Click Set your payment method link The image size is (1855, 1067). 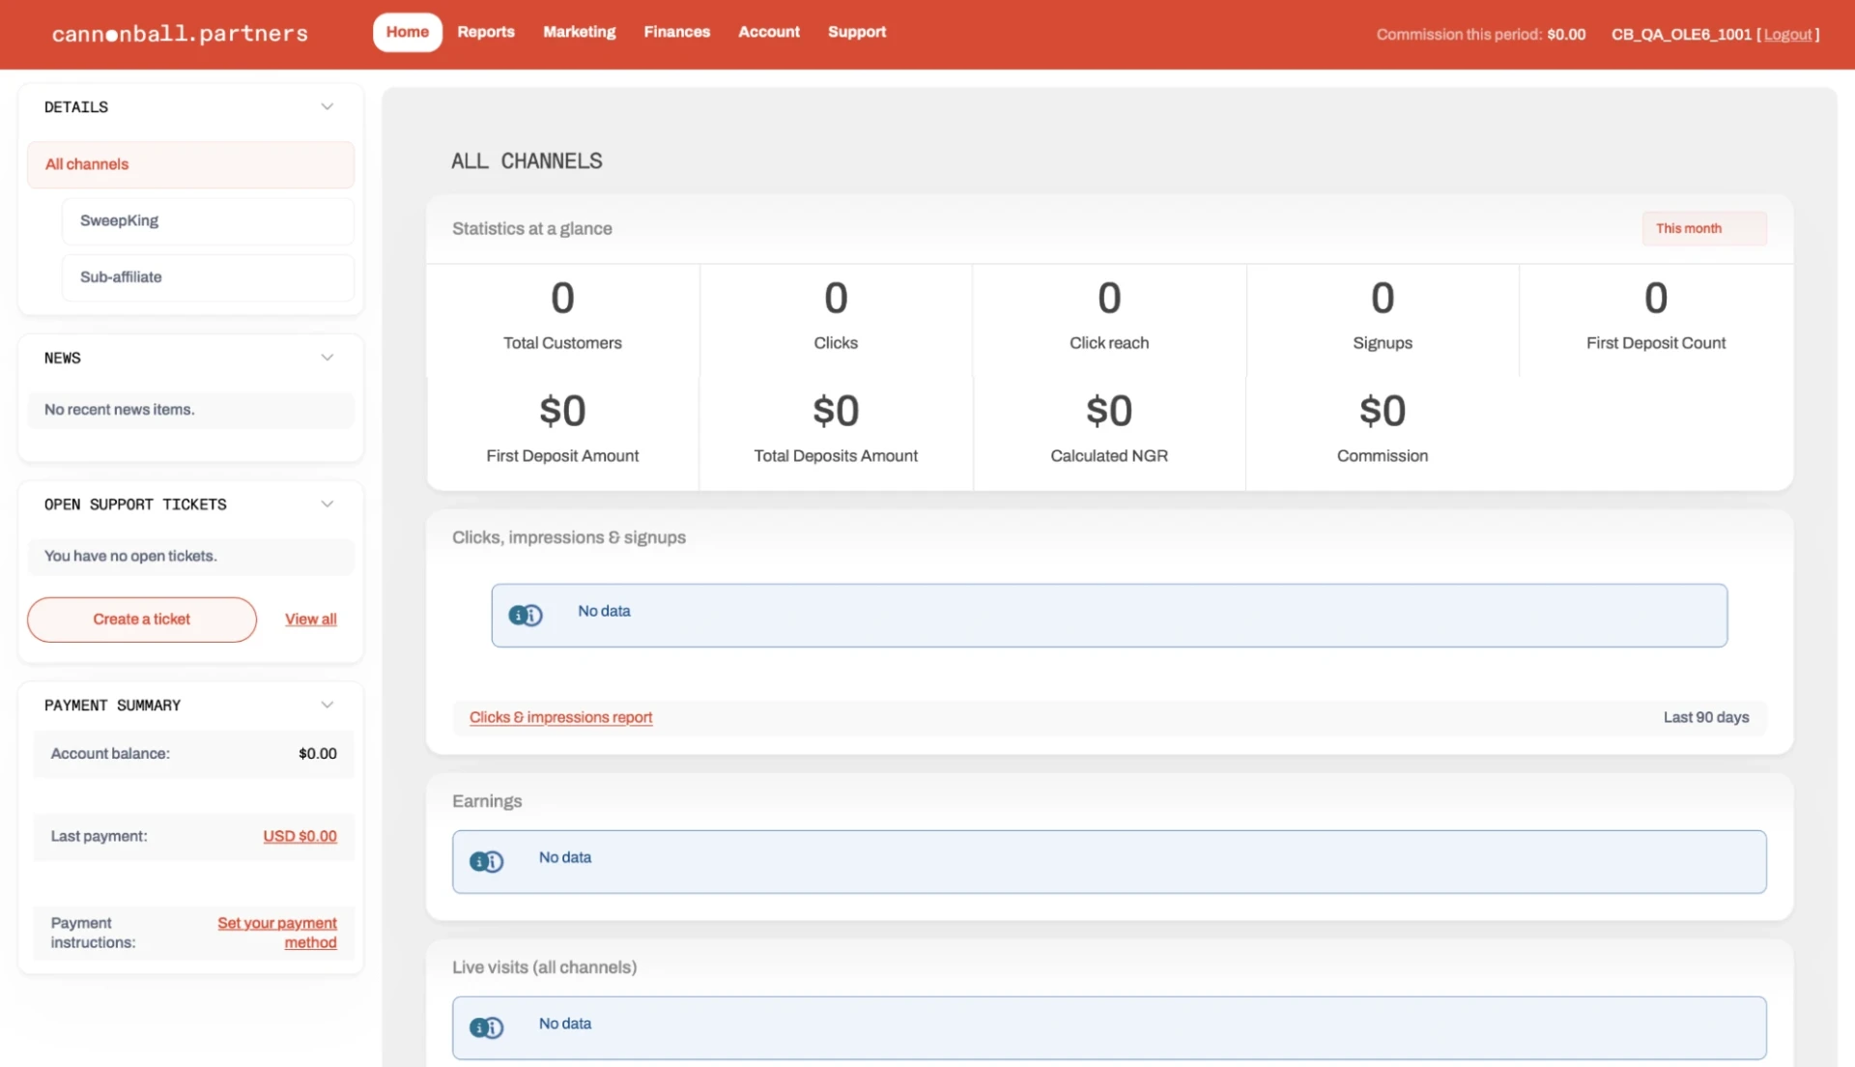[x=277, y=933]
